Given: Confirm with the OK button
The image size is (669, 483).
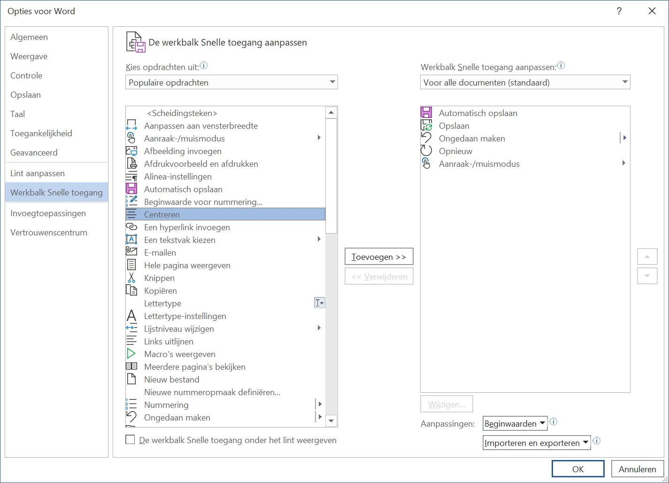Looking at the screenshot, I should tap(578, 469).
